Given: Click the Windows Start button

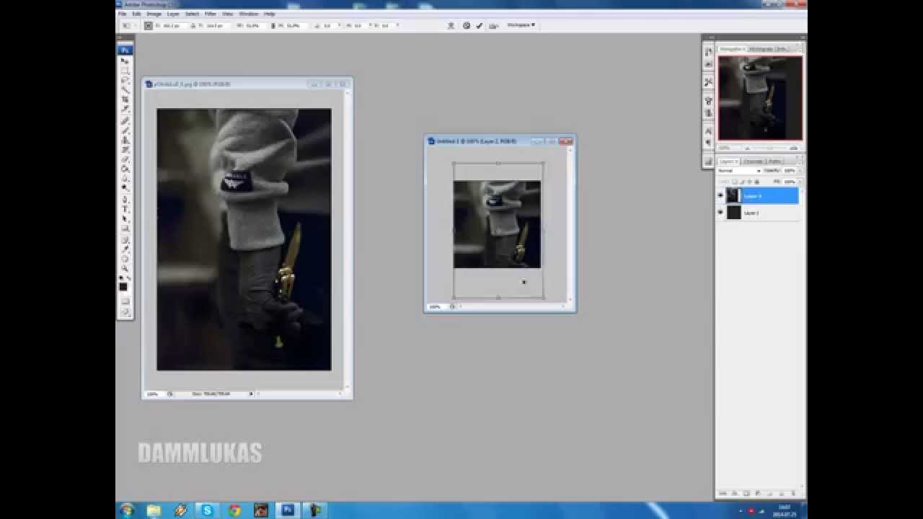Looking at the screenshot, I should (x=127, y=510).
